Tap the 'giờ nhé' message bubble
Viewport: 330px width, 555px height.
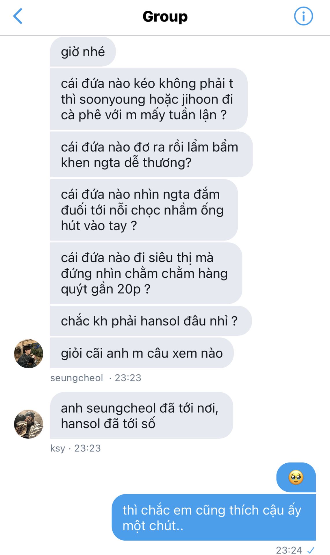click(x=83, y=52)
